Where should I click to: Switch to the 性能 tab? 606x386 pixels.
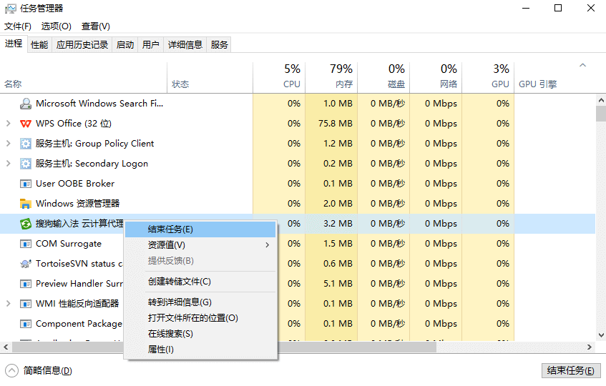39,45
